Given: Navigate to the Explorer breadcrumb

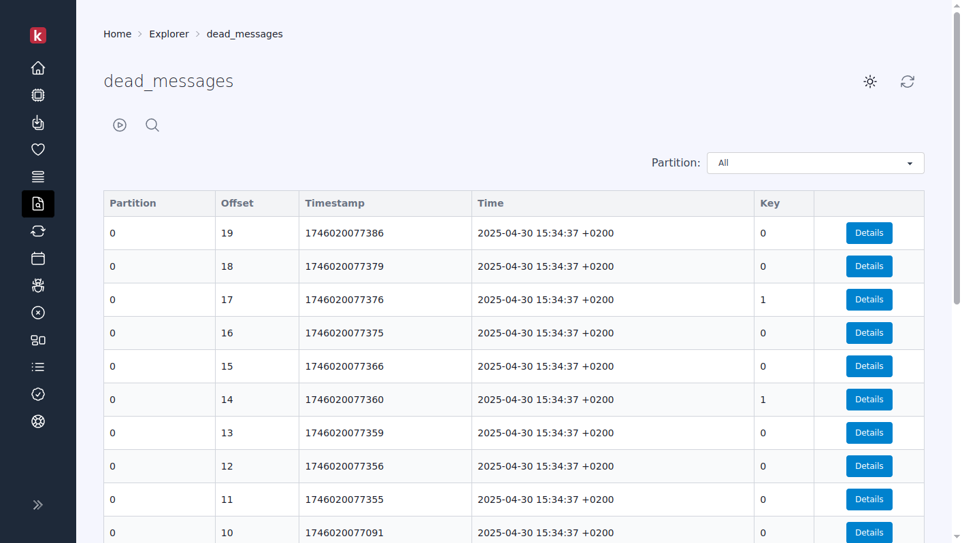Looking at the screenshot, I should pyautogui.click(x=169, y=33).
